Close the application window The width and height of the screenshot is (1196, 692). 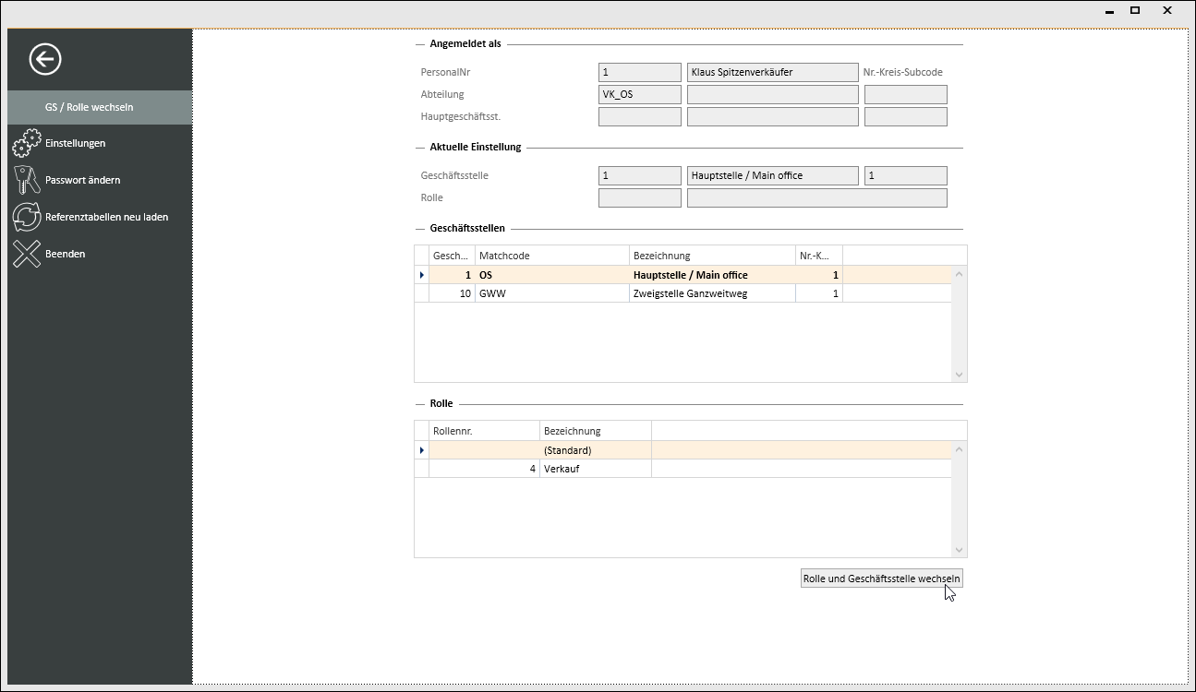click(1167, 11)
